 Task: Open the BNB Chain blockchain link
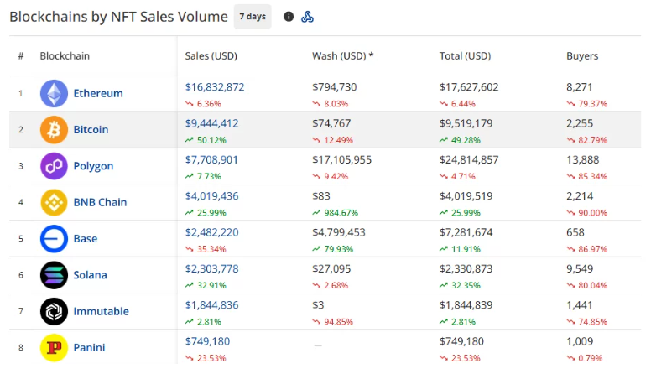(x=100, y=202)
